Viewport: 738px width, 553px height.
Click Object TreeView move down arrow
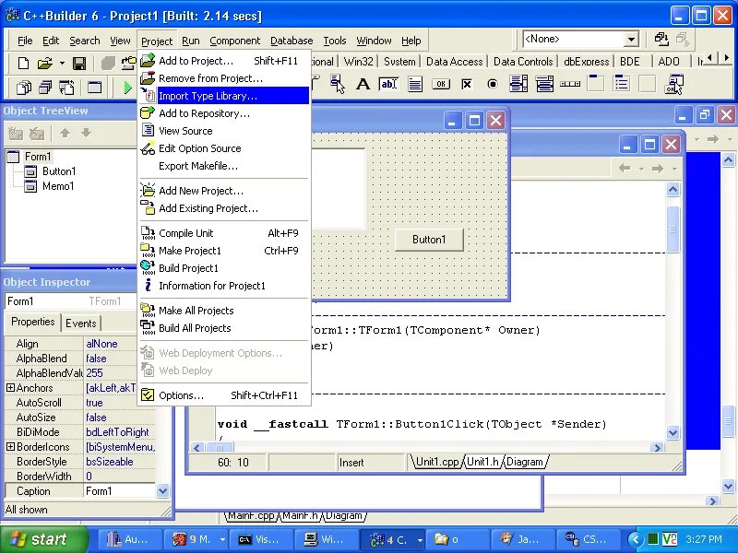tap(86, 133)
